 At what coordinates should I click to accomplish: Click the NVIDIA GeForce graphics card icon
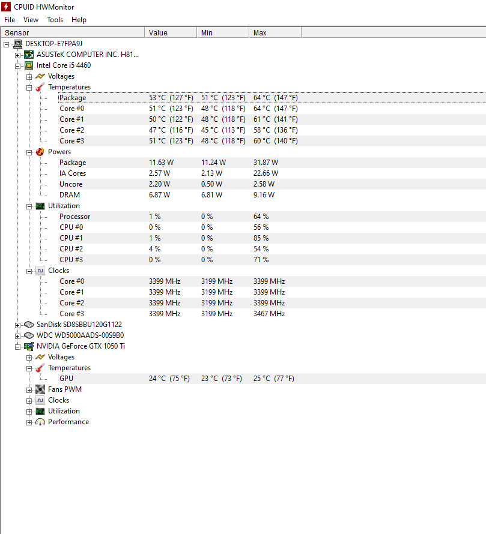tap(29, 346)
